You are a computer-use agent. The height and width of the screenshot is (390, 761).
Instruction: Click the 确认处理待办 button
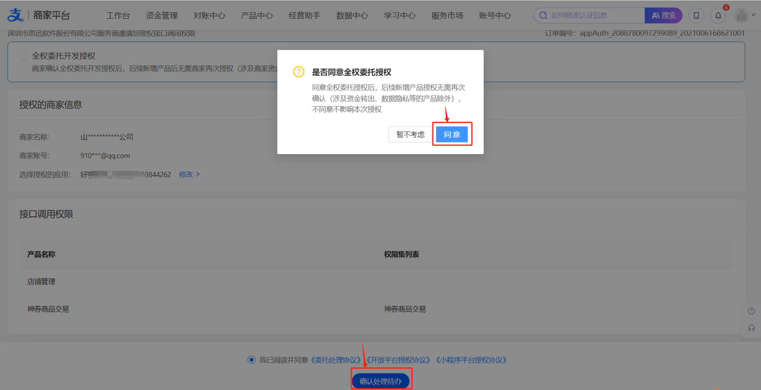point(381,381)
